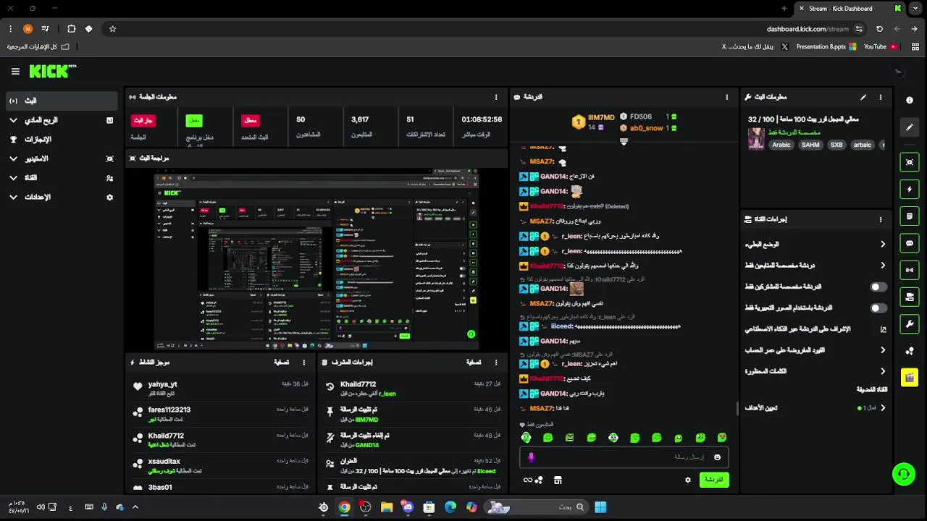Select the stream item in the sidebar
Image resolution: width=927 pixels, height=521 pixels.
click(62, 101)
